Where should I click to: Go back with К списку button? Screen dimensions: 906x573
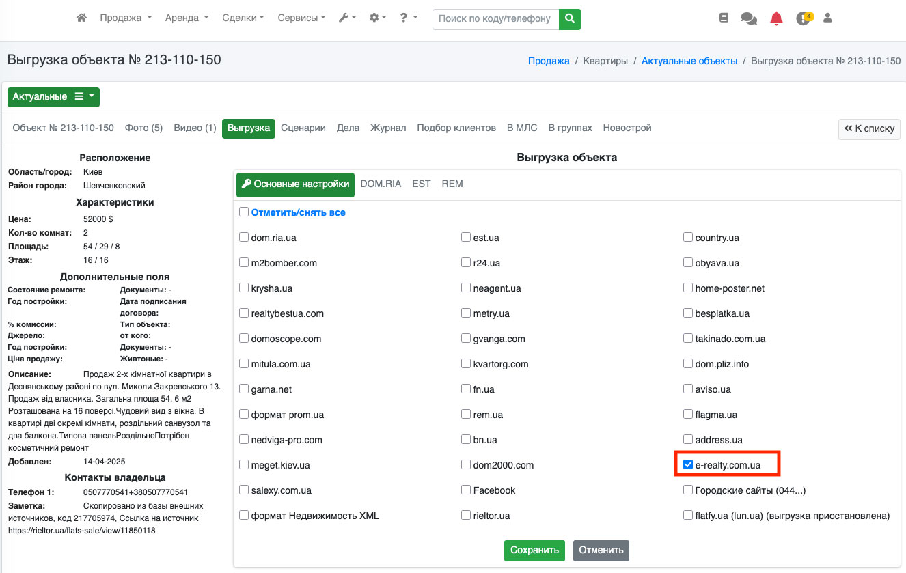[x=869, y=128]
